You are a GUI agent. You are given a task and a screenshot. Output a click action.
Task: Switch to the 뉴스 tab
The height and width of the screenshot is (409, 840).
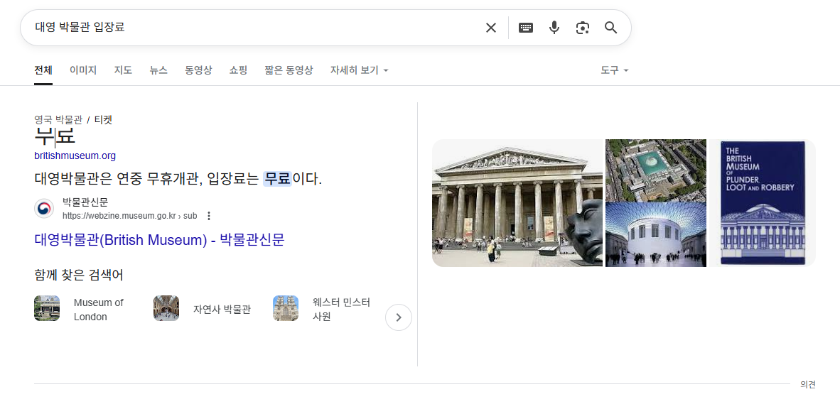tap(158, 70)
